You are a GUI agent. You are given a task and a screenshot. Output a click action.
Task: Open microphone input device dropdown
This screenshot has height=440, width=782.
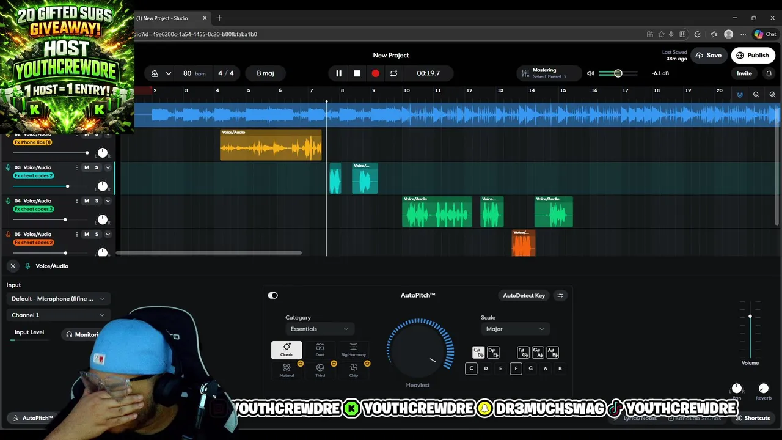pos(59,299)
